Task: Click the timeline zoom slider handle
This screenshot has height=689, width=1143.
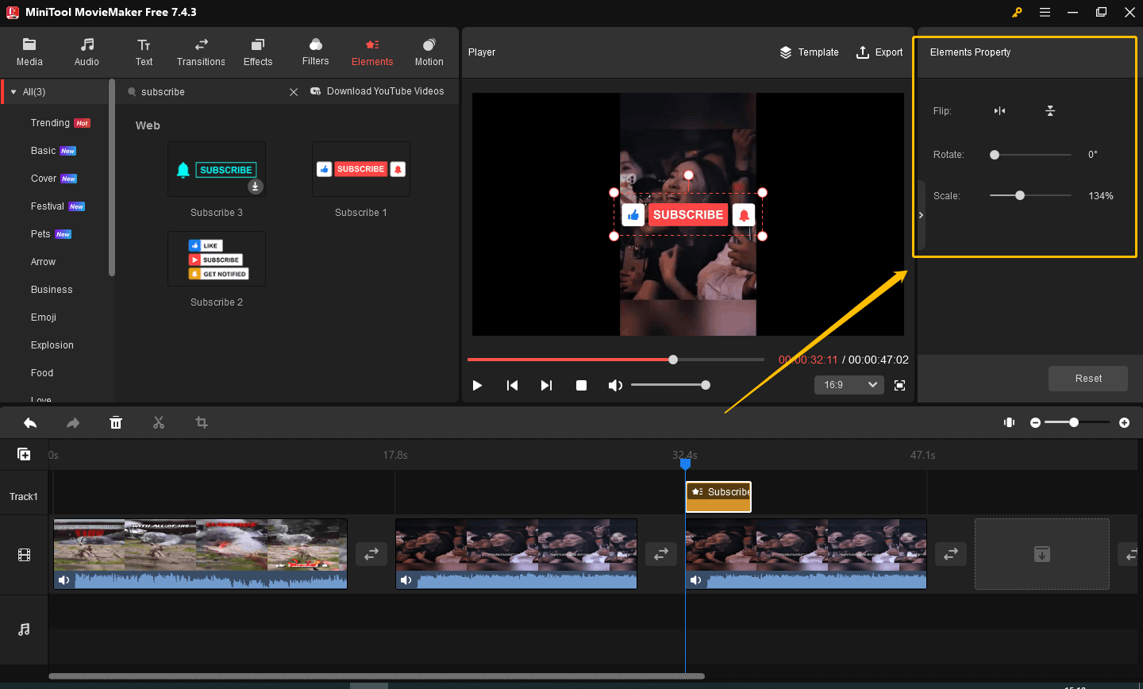Action: click(1074, 422)
